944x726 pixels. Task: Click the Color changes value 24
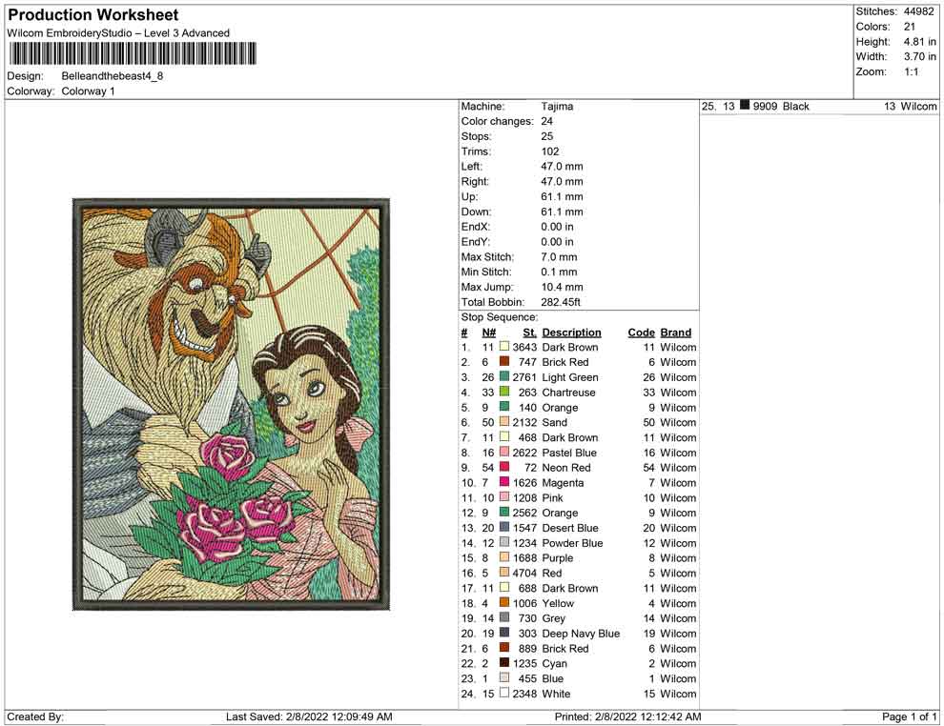click(x=546, y=121)
